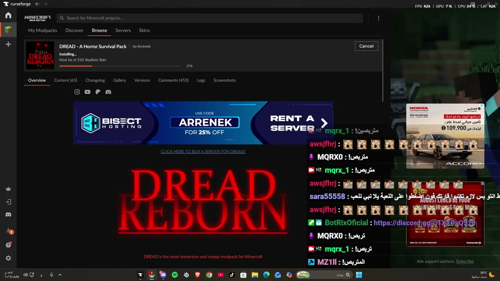Open Brave browser from the taskbar
Image resolution: width=500 pixels, height=281 pixels.
198,275
